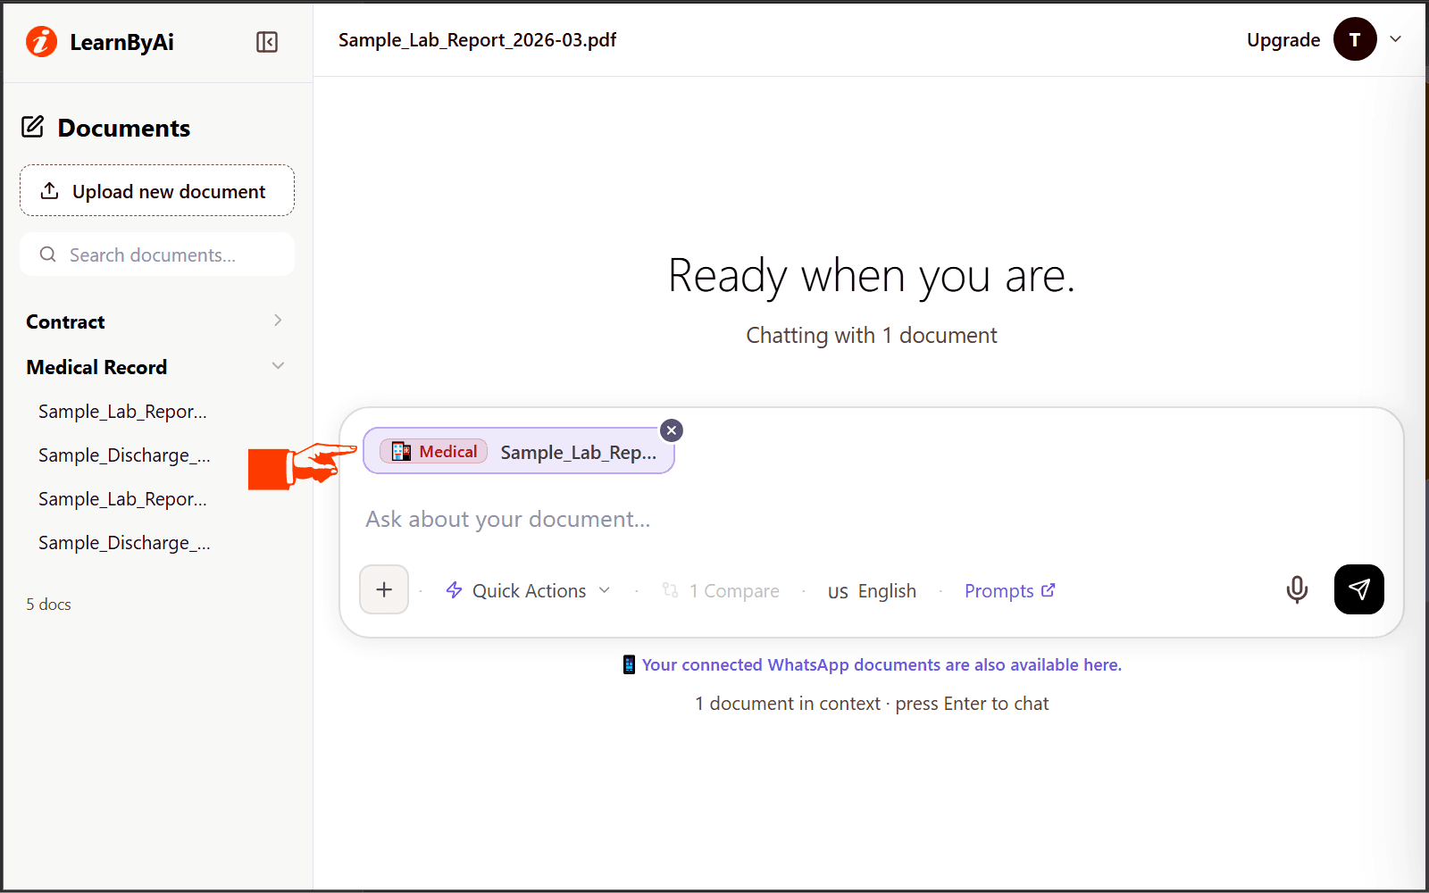Click the Quick Actions lightning icon
1429x893 pixels.
[455, 590]
